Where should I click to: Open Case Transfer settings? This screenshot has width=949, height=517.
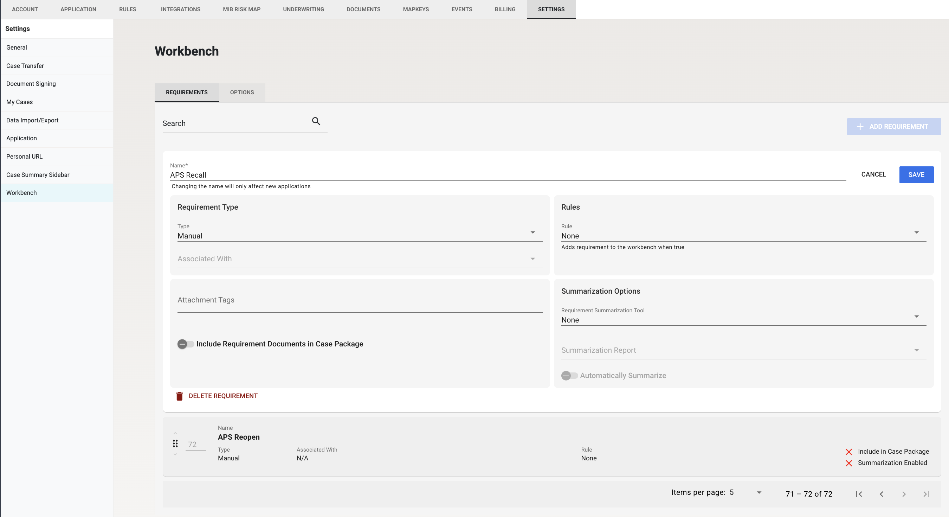(x=57, y=66)
